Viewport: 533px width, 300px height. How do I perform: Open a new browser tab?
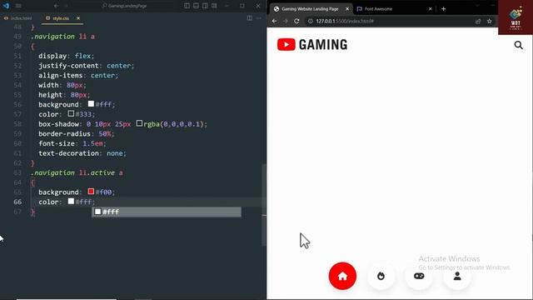click(443, 9)
